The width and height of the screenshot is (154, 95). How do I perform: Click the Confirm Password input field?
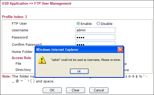[x=95, y=44]
